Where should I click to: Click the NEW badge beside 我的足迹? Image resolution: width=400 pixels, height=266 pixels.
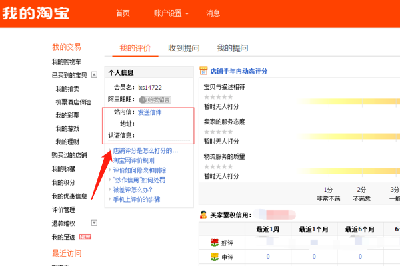pyautogui.click(x=85, y=237)
